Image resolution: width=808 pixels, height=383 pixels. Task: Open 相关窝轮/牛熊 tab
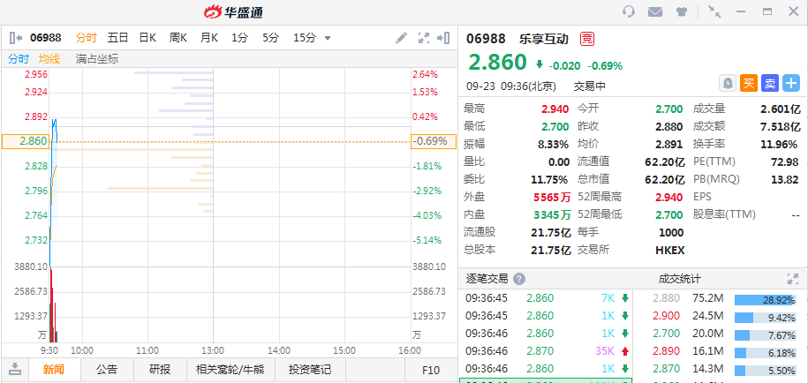[x=230, y=370]
